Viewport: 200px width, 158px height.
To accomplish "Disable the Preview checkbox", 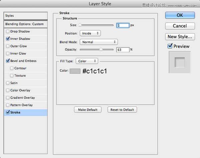I will [x=170, y=46].
